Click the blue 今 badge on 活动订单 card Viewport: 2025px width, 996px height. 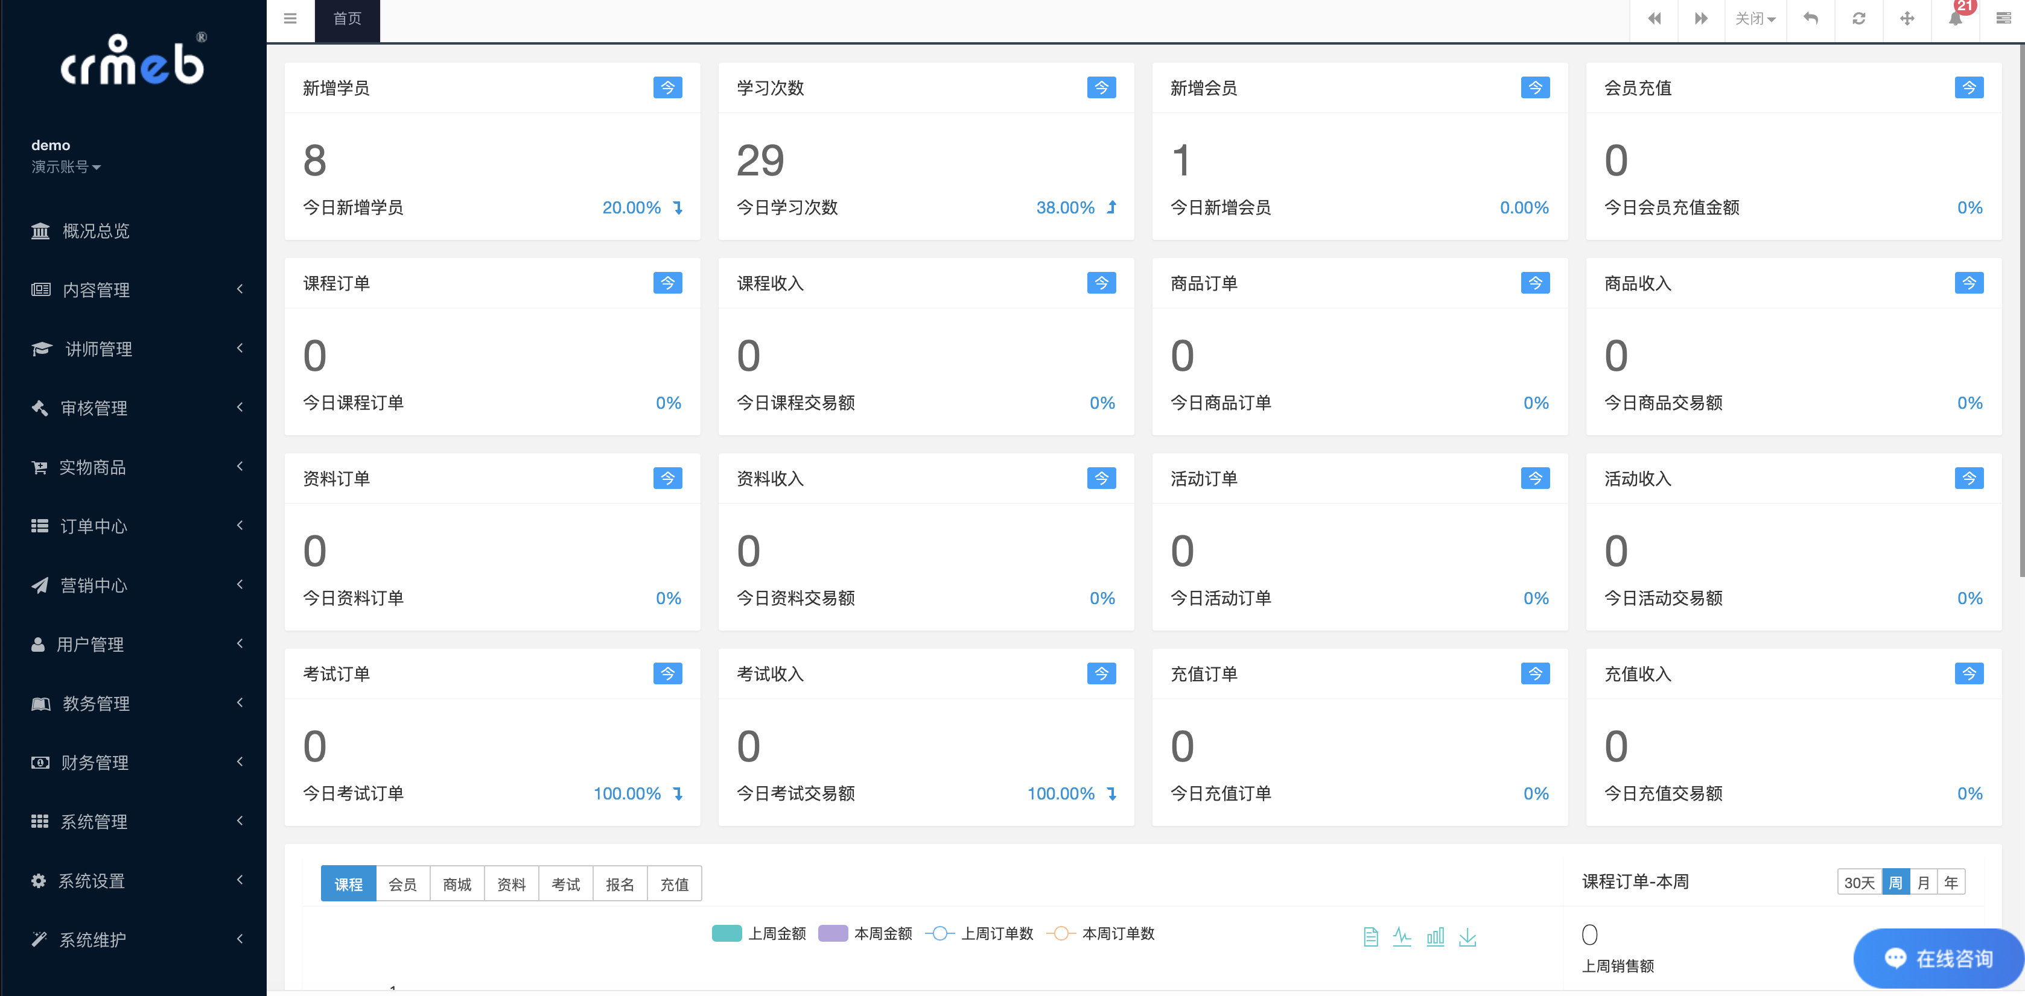(x=1535, y=478)
